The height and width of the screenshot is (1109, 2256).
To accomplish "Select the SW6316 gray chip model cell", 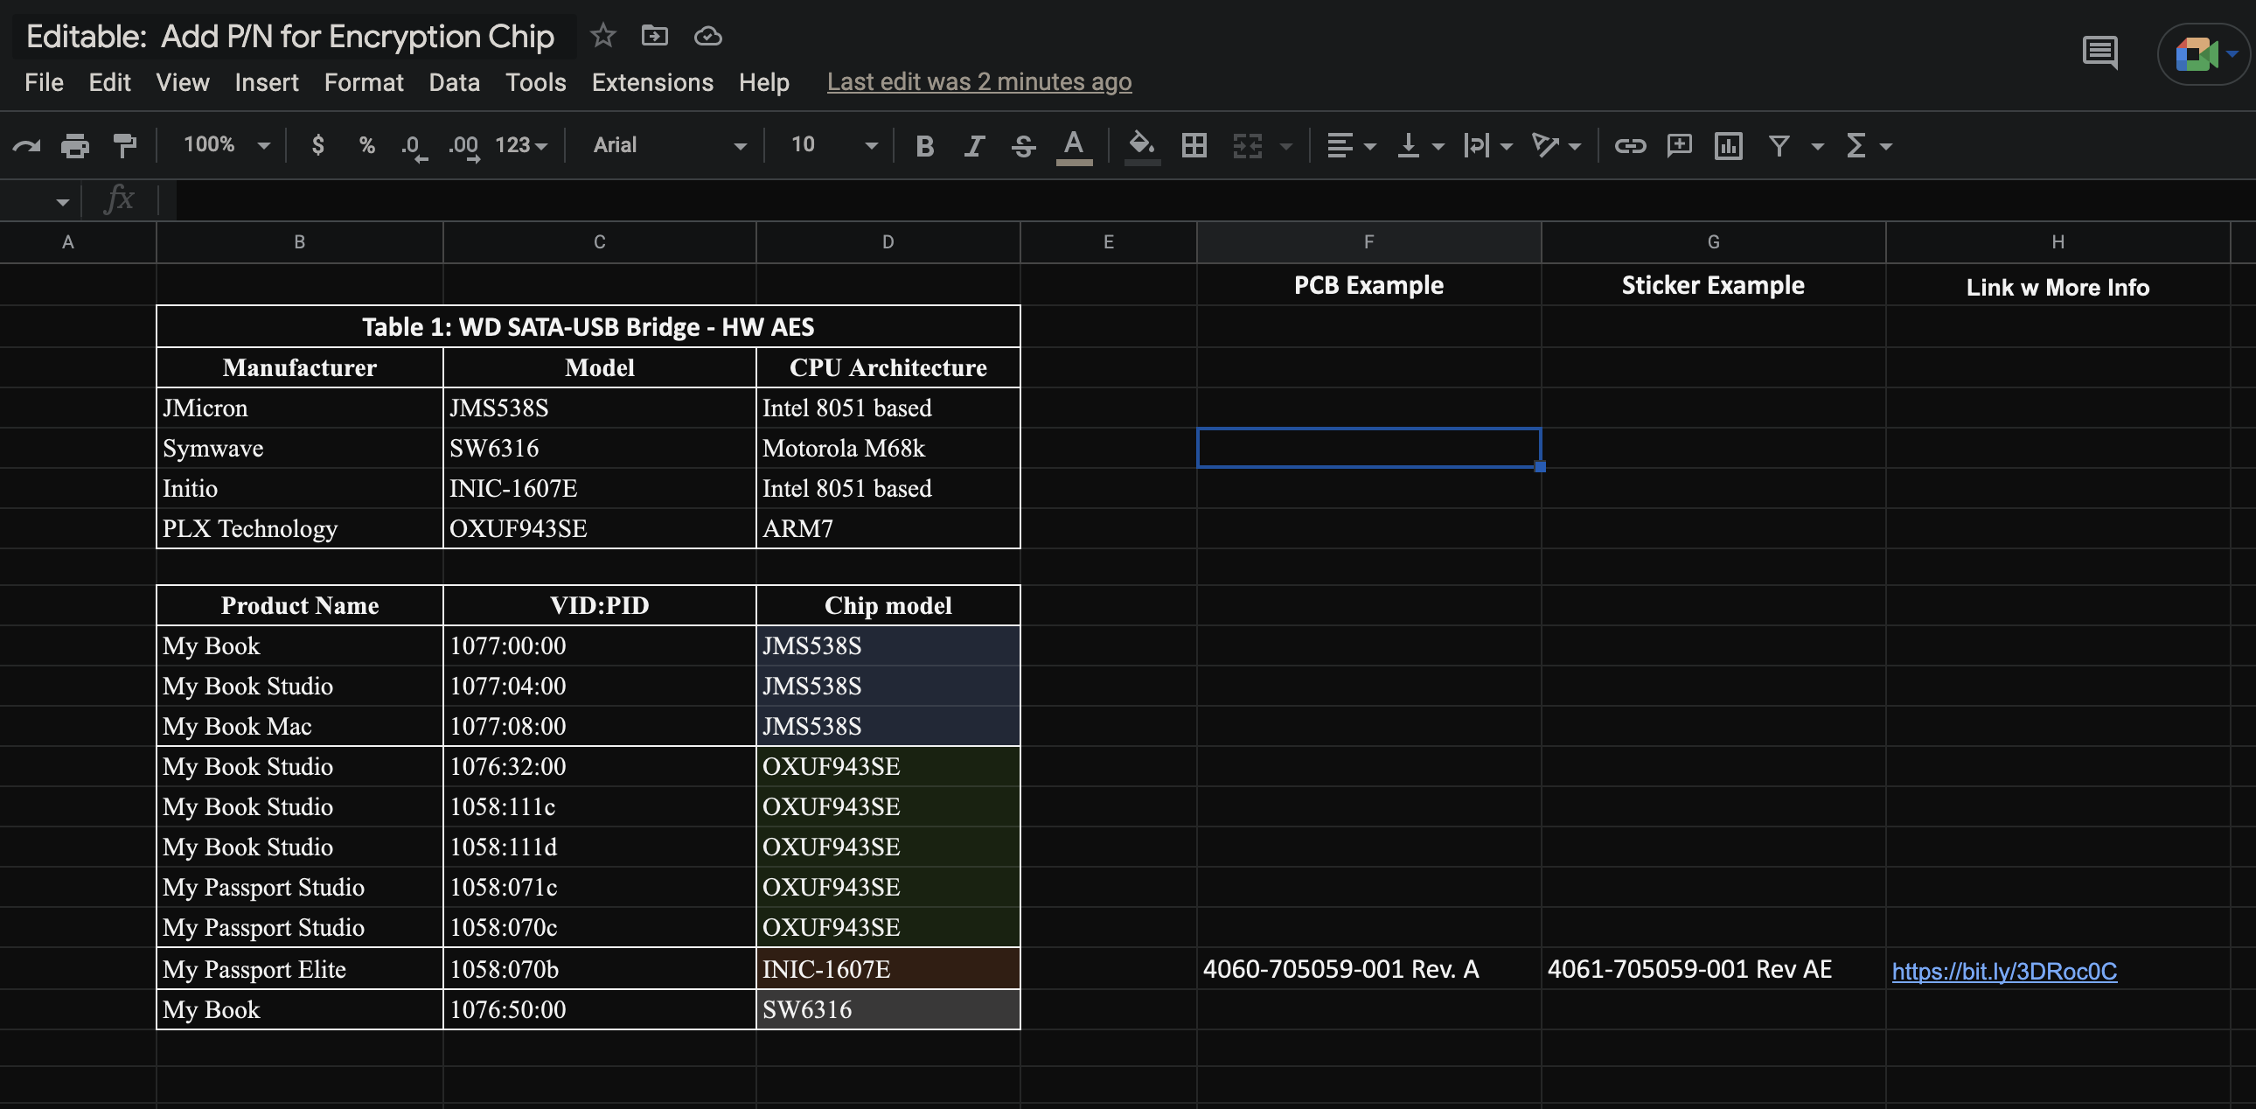I will point(888,1009).
